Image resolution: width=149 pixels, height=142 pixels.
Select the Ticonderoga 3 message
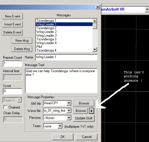pos(64,39)
